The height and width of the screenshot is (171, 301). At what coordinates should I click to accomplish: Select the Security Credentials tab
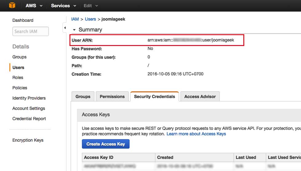tap(154, 97)
